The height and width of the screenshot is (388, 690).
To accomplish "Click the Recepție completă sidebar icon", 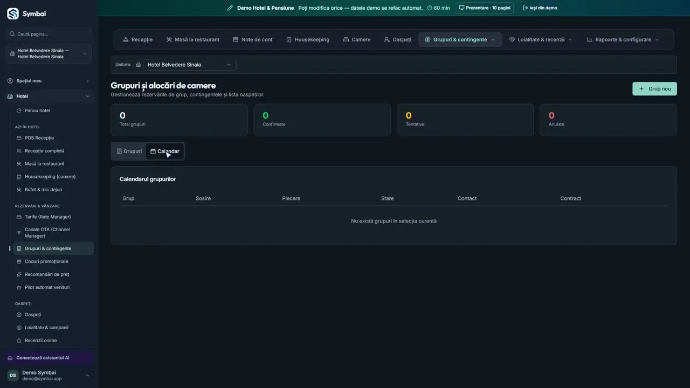I will coord(19,151).
